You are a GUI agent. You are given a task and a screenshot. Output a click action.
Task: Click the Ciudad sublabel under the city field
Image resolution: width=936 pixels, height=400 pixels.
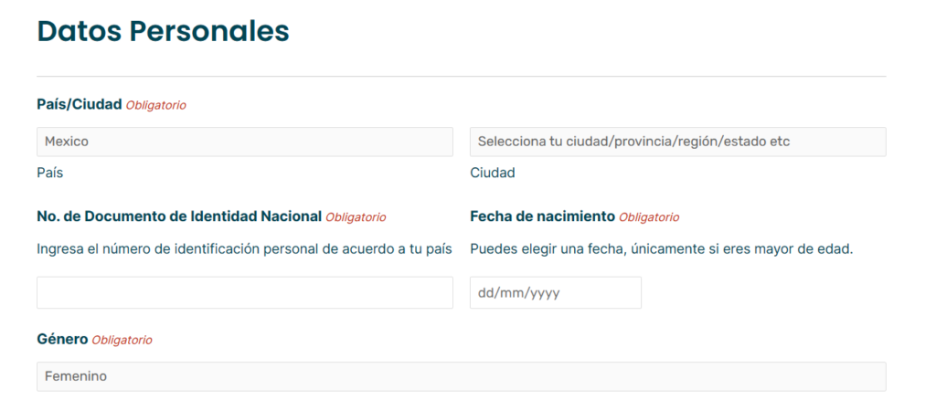click(492, 173)
